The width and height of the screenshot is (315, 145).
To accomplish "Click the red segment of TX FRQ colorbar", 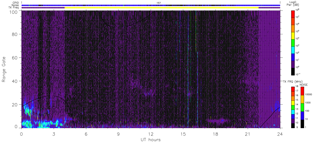I will (293, 89).
